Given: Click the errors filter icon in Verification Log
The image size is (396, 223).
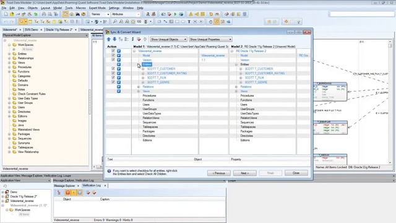Looking at the screenshot, I should pos(67,193).
